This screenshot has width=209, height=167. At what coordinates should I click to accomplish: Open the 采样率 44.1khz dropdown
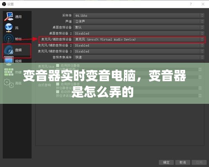(139, 15)
